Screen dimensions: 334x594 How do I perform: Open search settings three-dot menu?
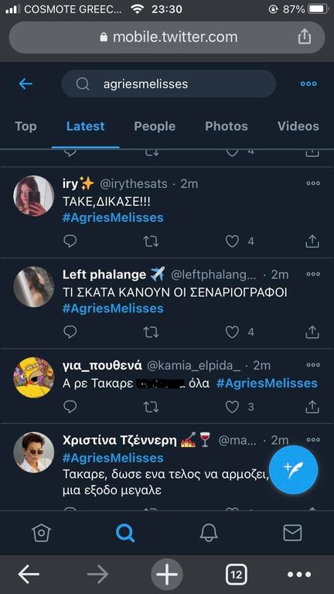coord(308,84)
